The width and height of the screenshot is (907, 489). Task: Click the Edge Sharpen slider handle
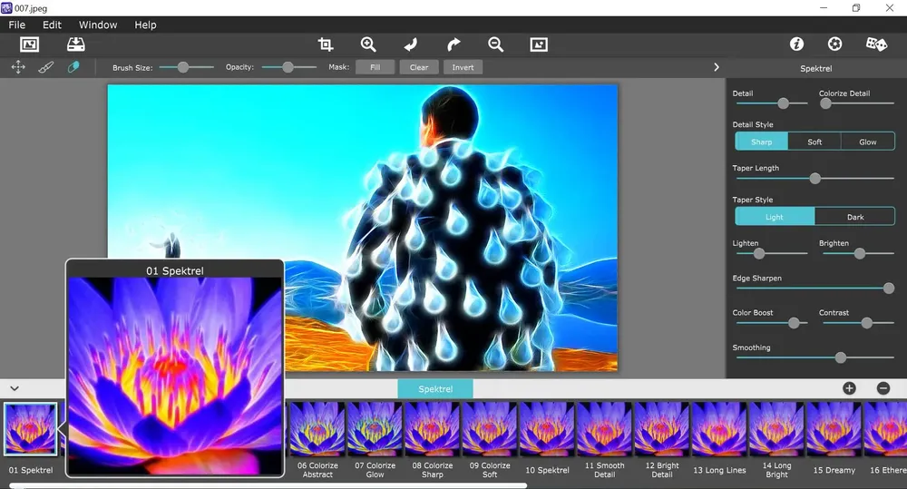pyautogui.click(x=889, y=289)
